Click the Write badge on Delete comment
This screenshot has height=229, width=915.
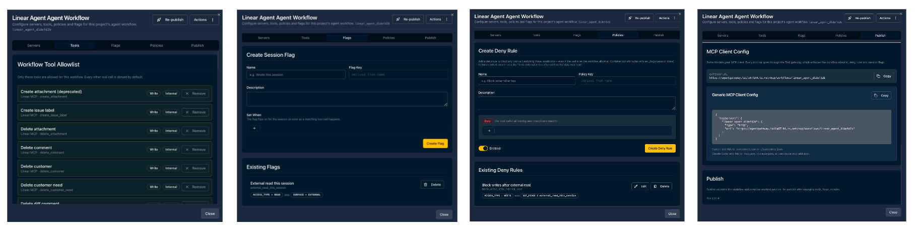[x=154, y=149]
